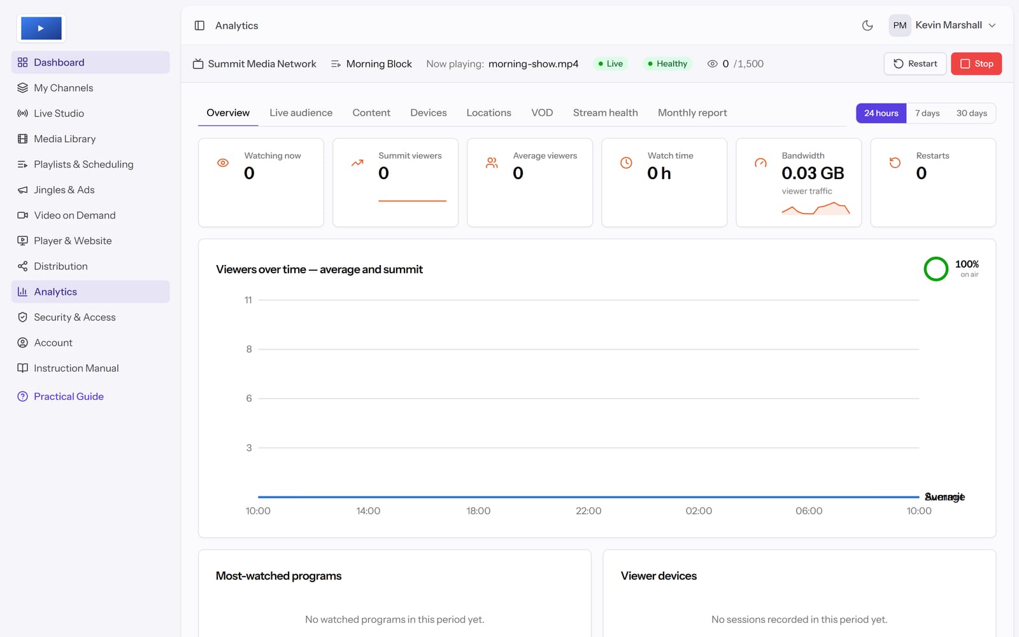Open Kevin Marshall user dropdown
This screenshot has height=637, width=1019.
[x=943, y=25]
